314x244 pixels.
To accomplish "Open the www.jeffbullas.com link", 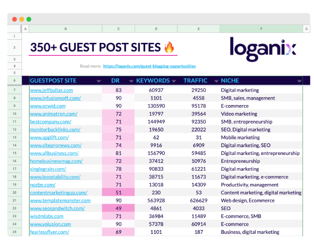I will coord(52,90).
